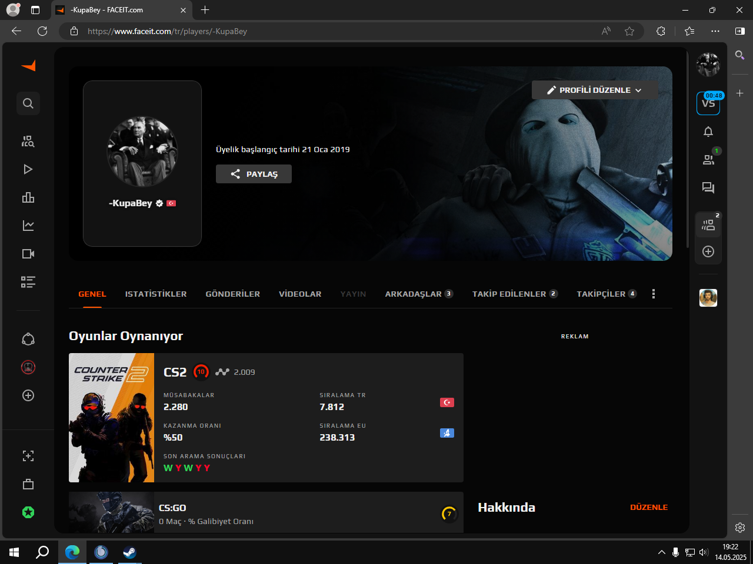Open the notifications bell in right panel
The height and width of the screenshot is (564, 753).
708,132
